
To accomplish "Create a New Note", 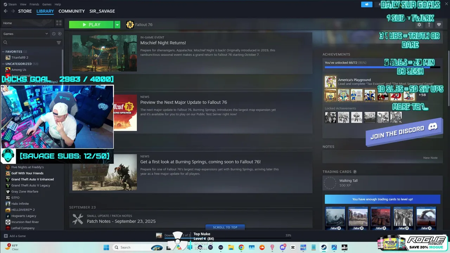I will point(430,158).
